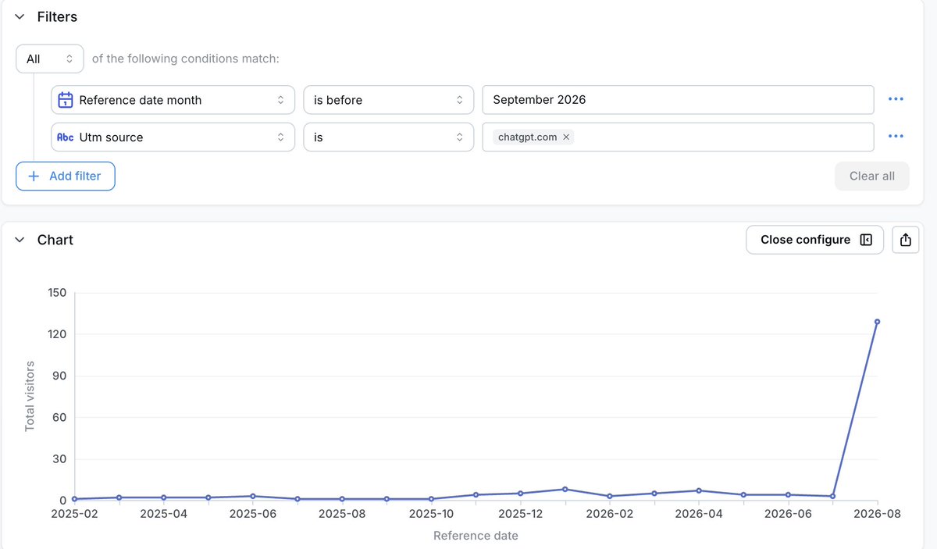
Task: Remove the chatgpt.com filter tag
Action: point(566,137)
